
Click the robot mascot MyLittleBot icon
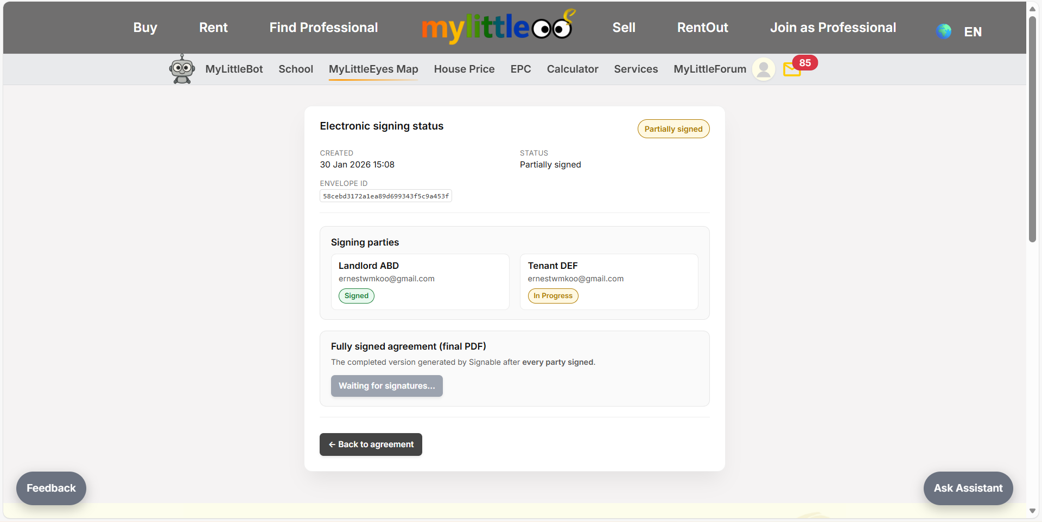click(x=182, y=69)
